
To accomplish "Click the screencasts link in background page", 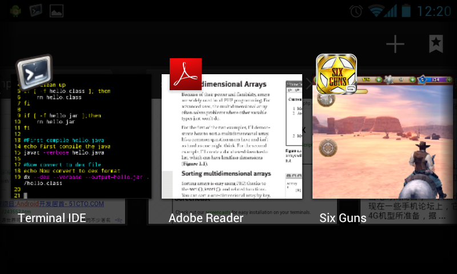I will pos(218,212).
